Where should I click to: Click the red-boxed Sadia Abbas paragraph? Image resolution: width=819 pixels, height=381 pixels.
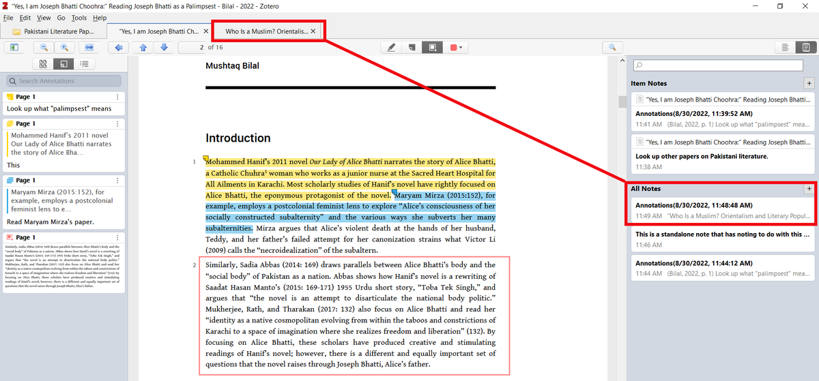pyautogui.click(x=354, y=316)
